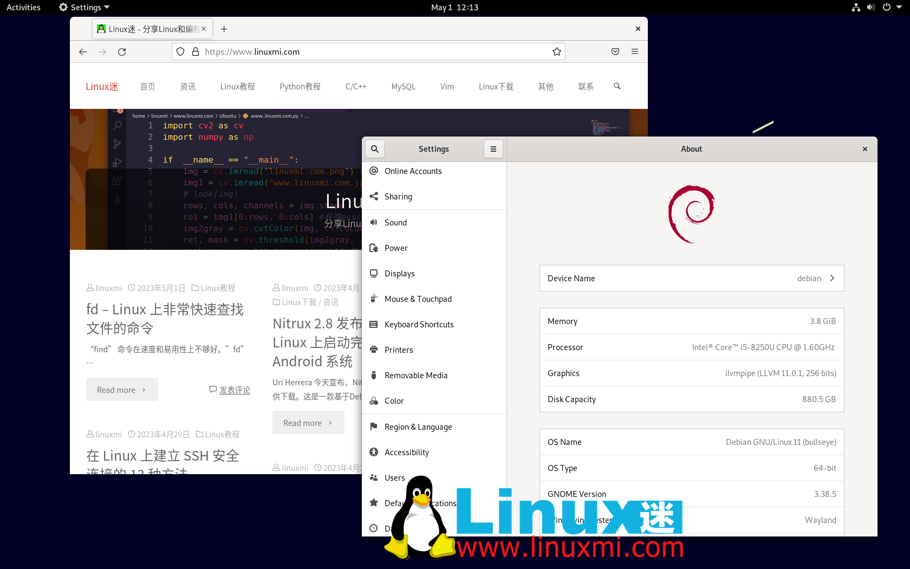910x569 pixels.
Task: Open the Settings app menu dropdown in top bar
Action: pyautogui.click(x=84, y=8)
